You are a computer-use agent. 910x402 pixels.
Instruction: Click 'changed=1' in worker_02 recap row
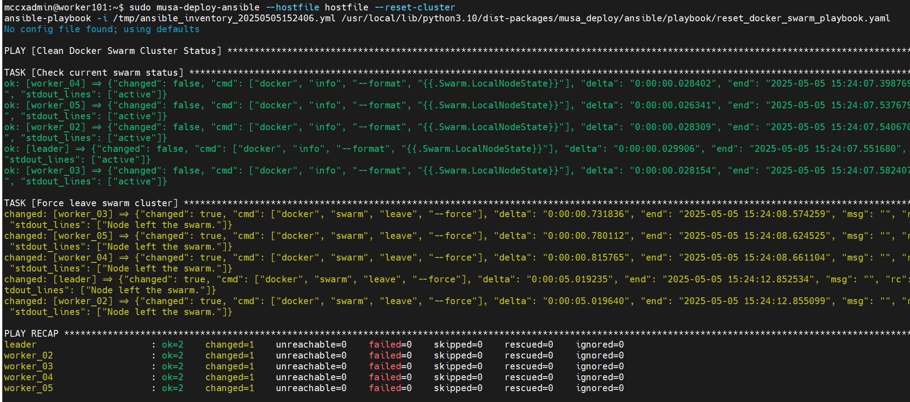(230, 355)
